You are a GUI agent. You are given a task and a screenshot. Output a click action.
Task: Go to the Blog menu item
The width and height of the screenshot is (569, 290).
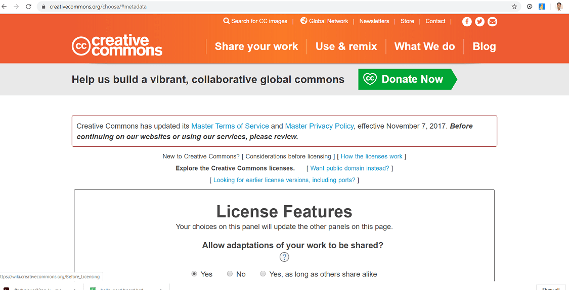tap(484, 46)
